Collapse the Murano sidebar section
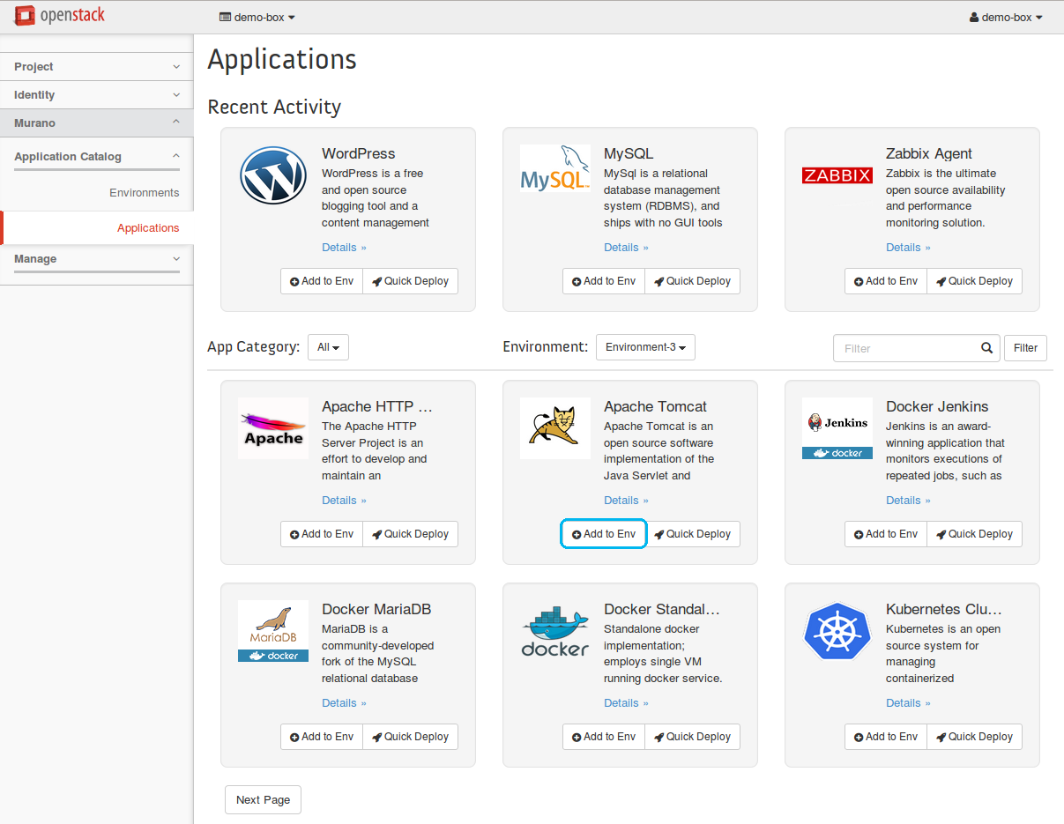Image resolution: width=1064 pixels, height=824 pixels. pyautogui.click(x=96, y=123)
